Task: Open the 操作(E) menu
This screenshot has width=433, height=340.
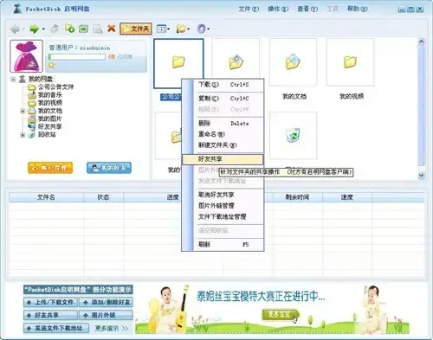Action: tap(278, 9)
